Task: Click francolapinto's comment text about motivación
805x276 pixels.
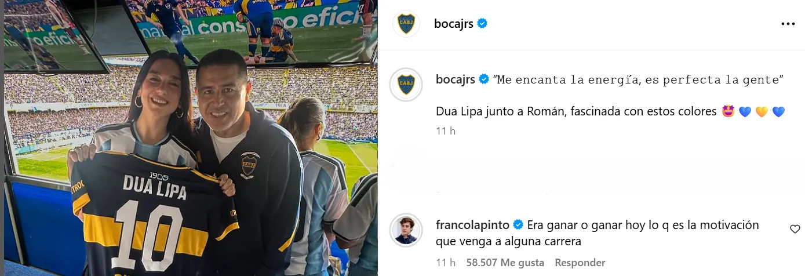Action: click(x=598, y=233)
